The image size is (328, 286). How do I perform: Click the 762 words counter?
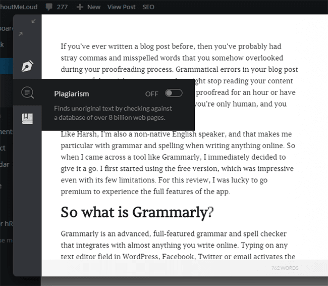point(285,267)
